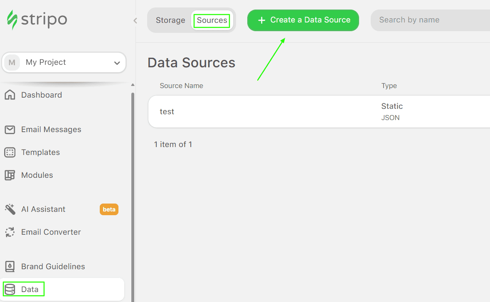Select the Templates grid icon
This screenshot has width=490, height=302.
(x=10, y=152)
